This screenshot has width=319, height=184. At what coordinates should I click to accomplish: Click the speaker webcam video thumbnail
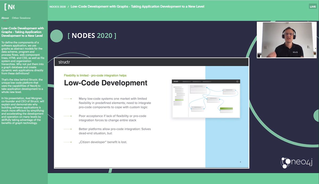(x=287, y=40)
